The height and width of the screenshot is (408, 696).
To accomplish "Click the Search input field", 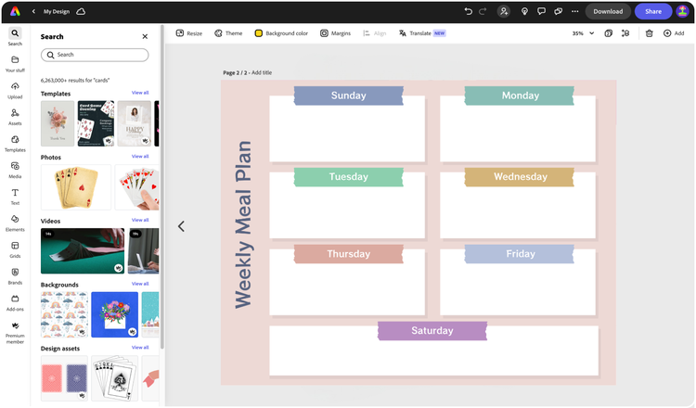I will [x=95, y=55].
